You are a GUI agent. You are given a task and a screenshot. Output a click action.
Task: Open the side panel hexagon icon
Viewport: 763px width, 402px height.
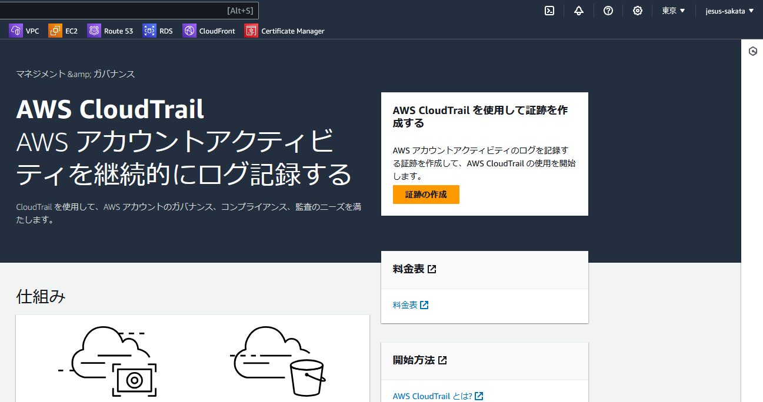click(752, 52)
